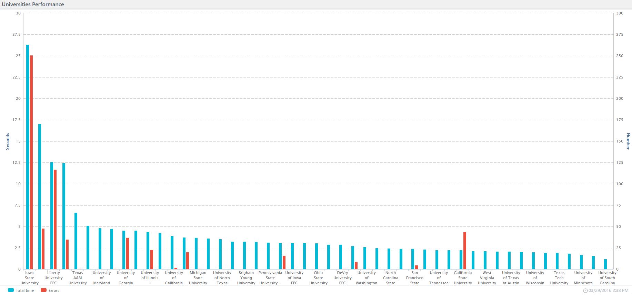Click the 175 tick on Number axis
The image size is (632, 295).
click(620, 120)
